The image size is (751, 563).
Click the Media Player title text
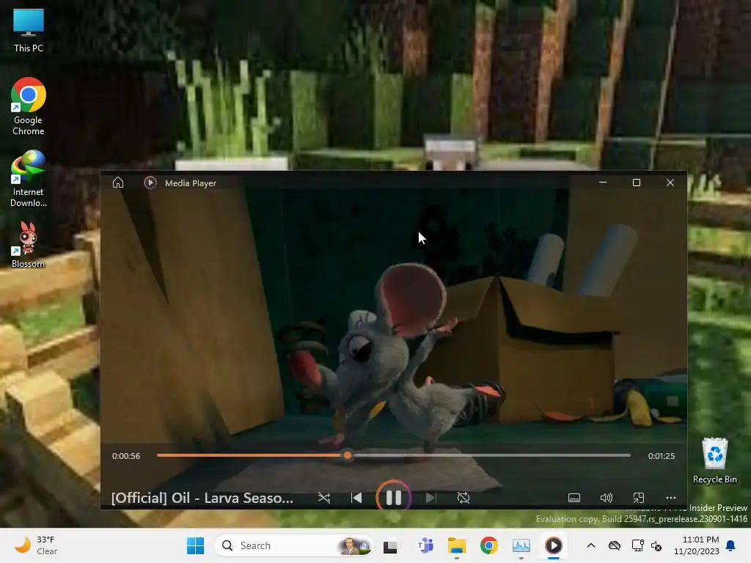coord(191,183)
